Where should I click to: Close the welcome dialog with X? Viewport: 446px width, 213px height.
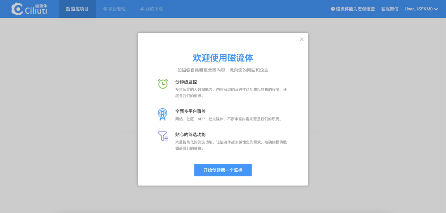click(x=302, y=39)
